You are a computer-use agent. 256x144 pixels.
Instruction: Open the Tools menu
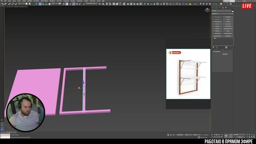(10, 1)
